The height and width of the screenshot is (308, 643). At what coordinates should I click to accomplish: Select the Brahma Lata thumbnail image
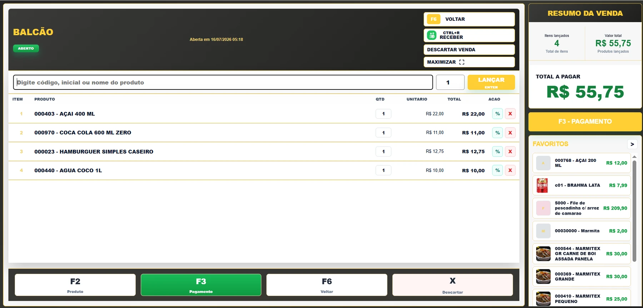542,185
